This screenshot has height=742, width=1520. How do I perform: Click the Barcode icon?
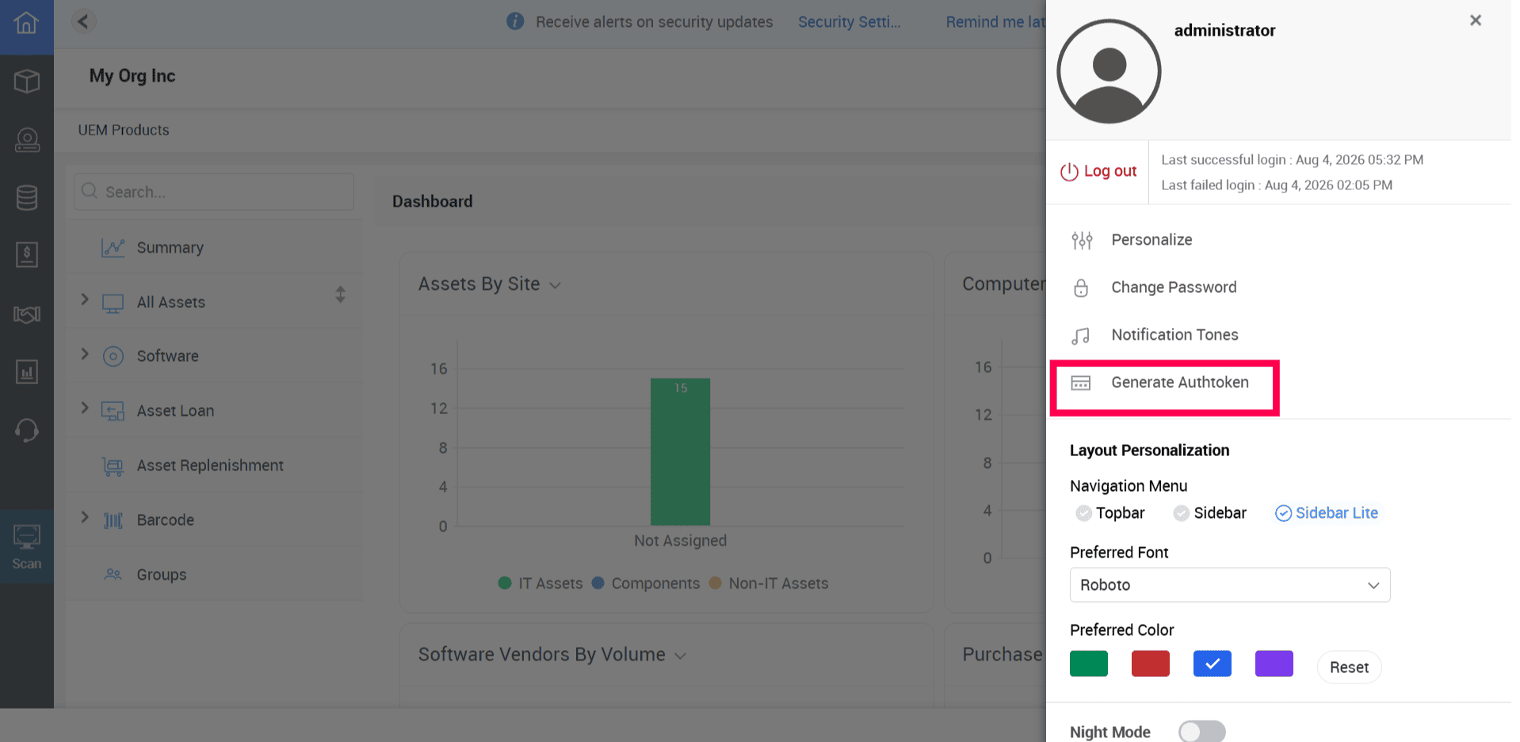(x=113, y=520)
